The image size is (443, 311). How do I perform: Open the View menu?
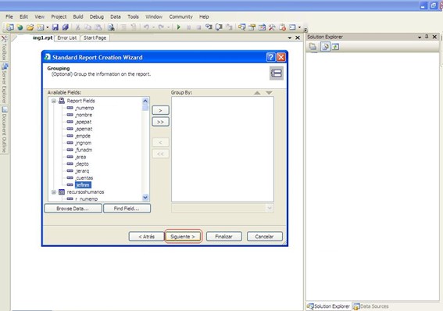tap(40, 16)
